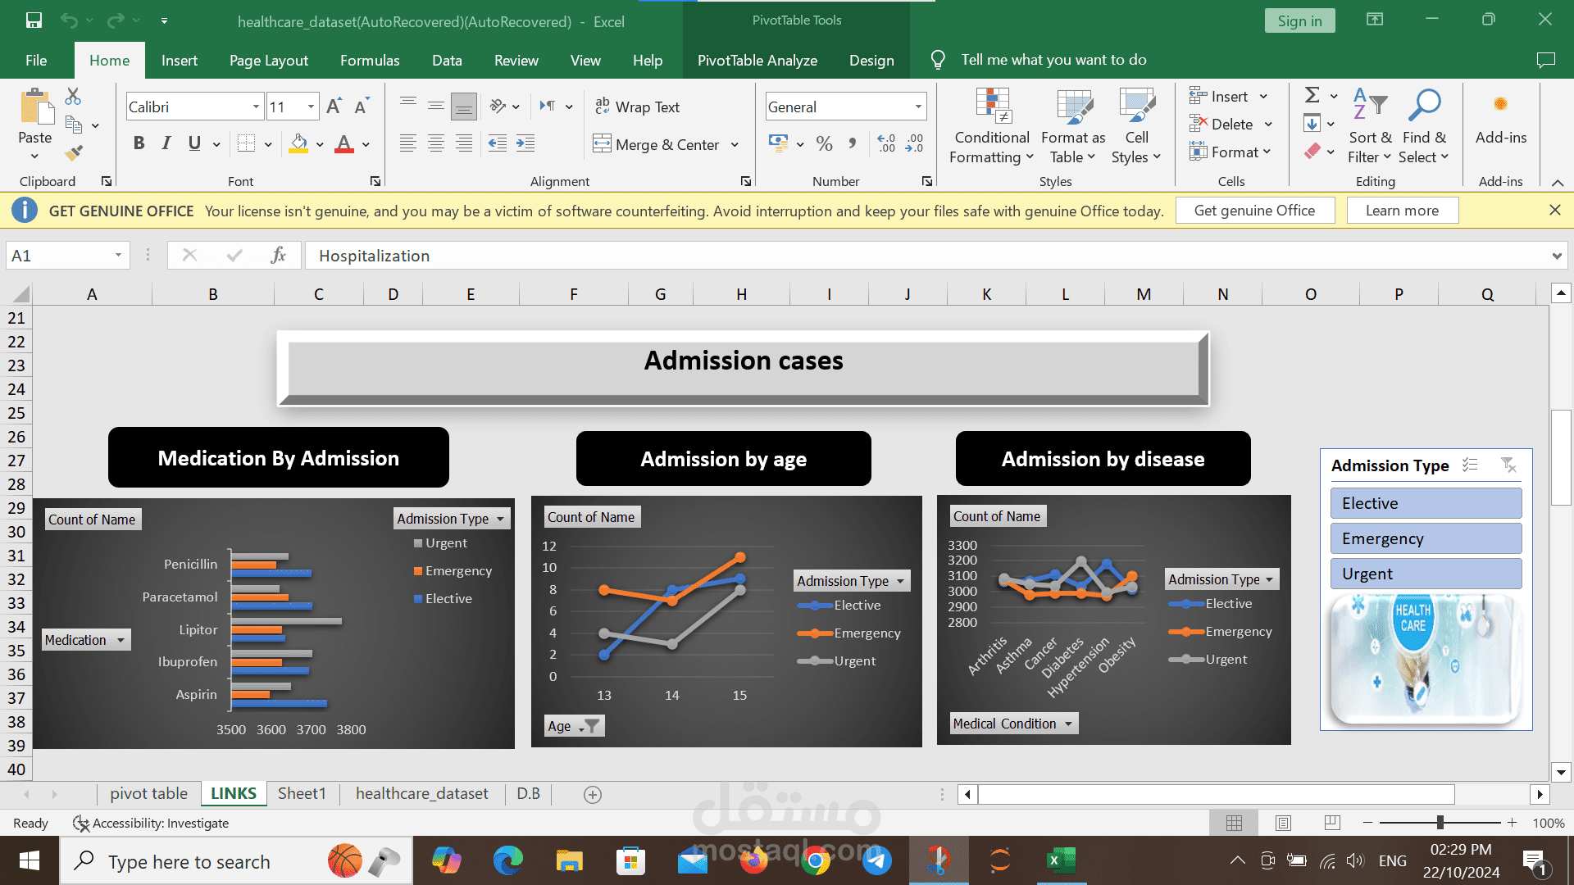Open the font name Calibri dropdown
The width and height of the screenshot is (1574, 885).
[x=256, y=107]
